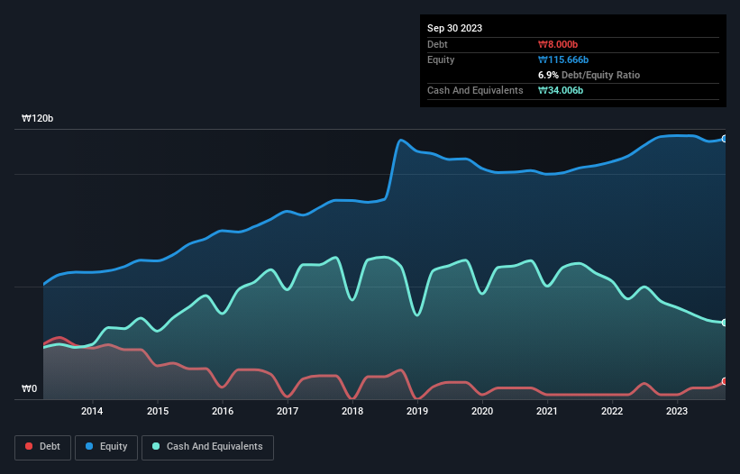Click the ₩115.666b equity value

click(x=563, y=59)
